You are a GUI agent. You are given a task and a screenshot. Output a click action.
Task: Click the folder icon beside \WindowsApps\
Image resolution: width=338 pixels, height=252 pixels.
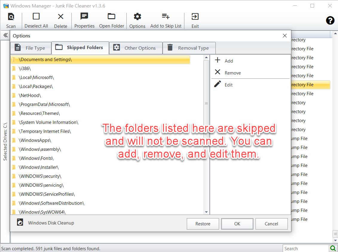14,140
